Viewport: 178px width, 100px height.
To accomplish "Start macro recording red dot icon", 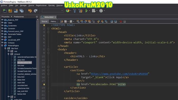I will (121, 22).
